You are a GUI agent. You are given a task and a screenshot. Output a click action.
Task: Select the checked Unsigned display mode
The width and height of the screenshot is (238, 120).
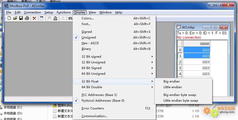click(x=115, y=37)
